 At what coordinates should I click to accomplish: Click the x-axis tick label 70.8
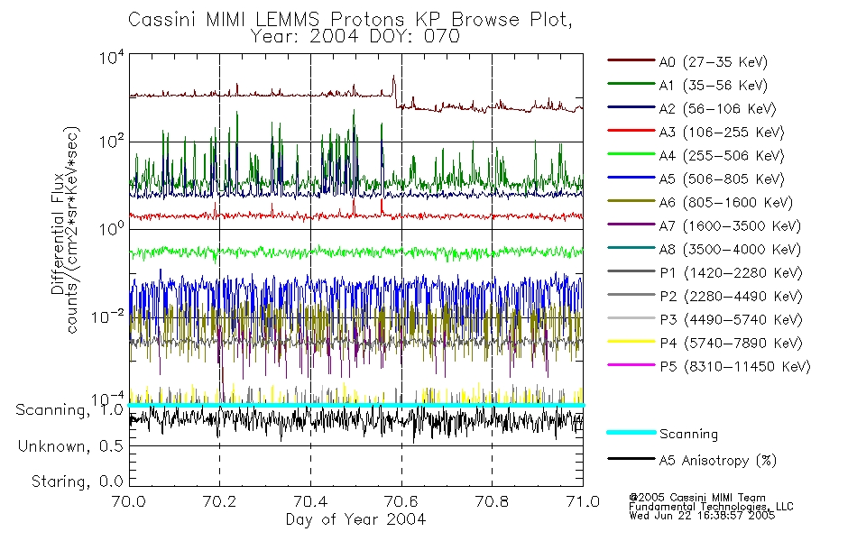point(492,501)
